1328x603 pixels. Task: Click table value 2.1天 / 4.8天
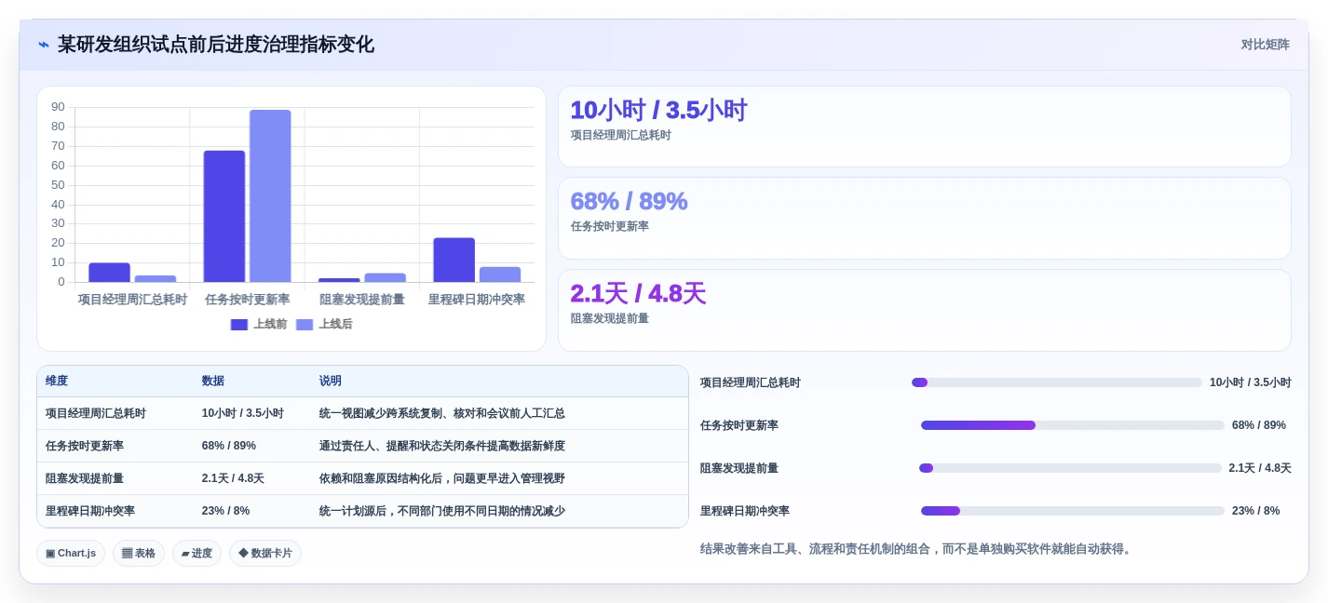(233, 478)
